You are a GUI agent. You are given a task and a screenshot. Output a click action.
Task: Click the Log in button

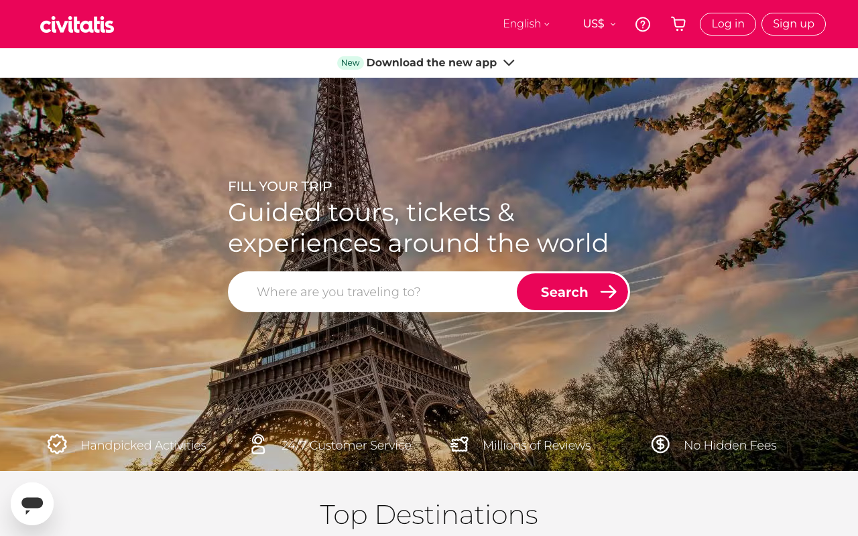coord(728,24)
